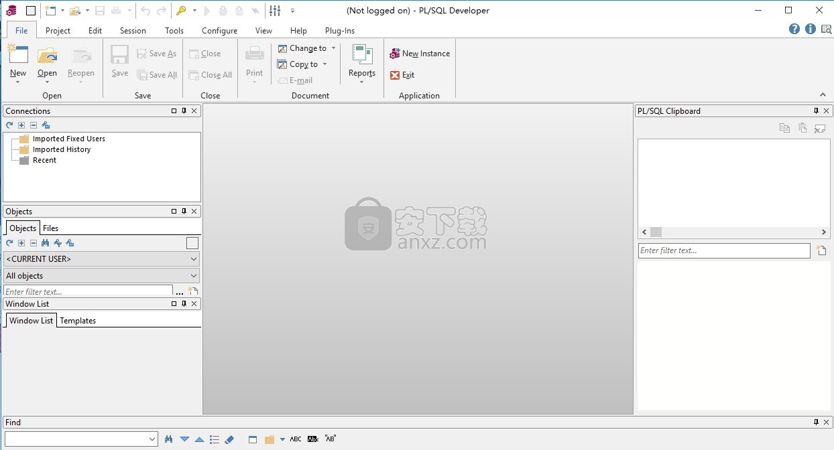Click the Log on icon in Connections toolbar

point(46,125)
